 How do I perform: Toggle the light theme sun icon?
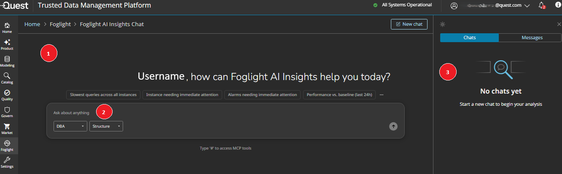pos(442,24)
